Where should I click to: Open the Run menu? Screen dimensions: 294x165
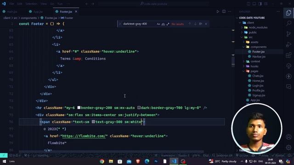click(60, 4)
